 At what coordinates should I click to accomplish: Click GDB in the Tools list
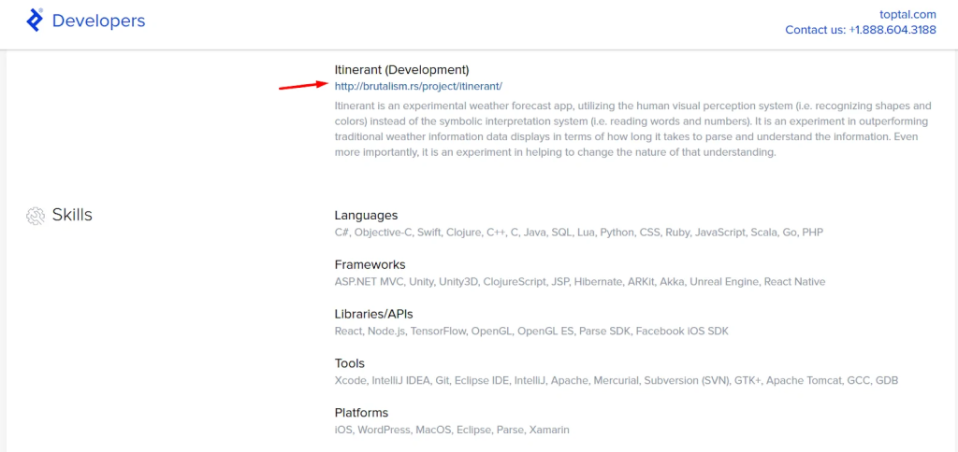click(x=885, y=380)
